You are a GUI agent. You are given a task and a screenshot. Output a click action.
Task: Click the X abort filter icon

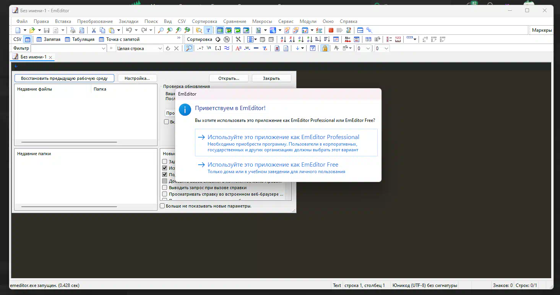click(176, 49)
